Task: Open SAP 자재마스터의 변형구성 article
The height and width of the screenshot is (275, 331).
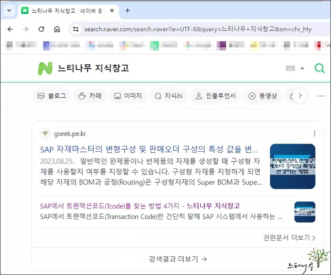Action: tap(149, 149)
